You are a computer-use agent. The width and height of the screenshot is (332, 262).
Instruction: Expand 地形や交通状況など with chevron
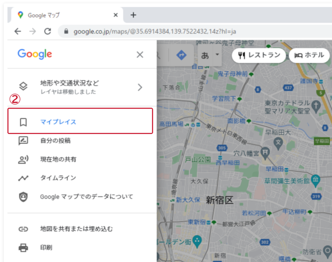[140, 87]
